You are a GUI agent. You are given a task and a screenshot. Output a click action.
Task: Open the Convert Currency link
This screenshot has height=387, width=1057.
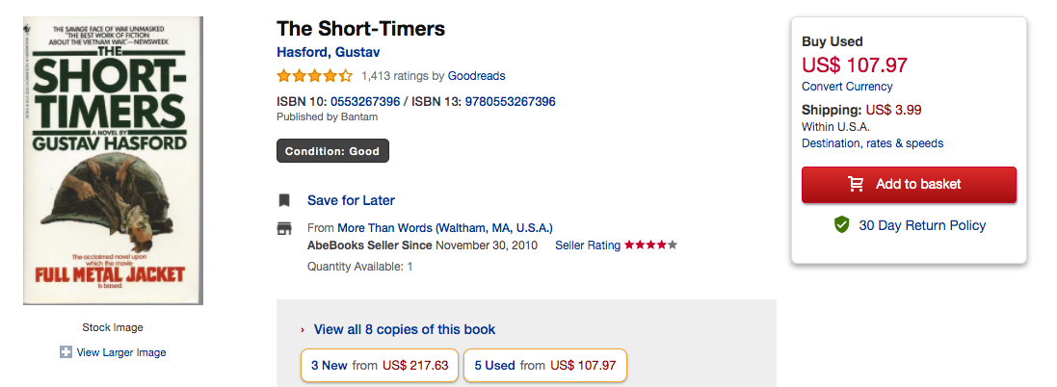point(847,87)
